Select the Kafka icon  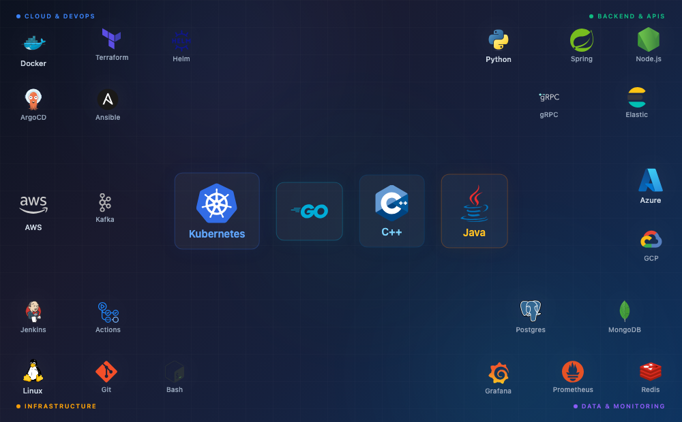coord(105,202)
